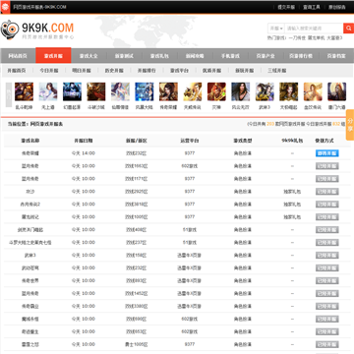Open the 传奇荣耀 game icon in hot row
The width and height of the screenshot is (354, 354).
coord(168,91)
